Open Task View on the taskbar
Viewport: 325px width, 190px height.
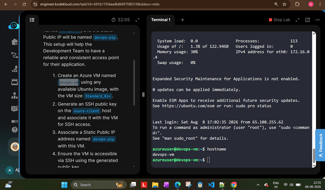click(x=133, y=185)
